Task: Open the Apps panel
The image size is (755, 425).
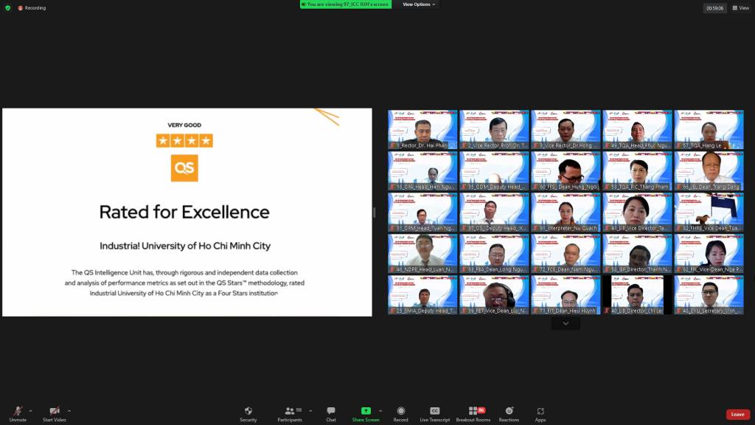Action: tap(540, 414)
